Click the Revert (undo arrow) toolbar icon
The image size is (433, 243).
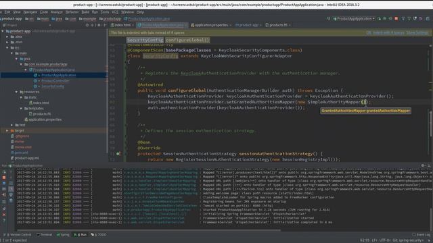click(421, 19)
